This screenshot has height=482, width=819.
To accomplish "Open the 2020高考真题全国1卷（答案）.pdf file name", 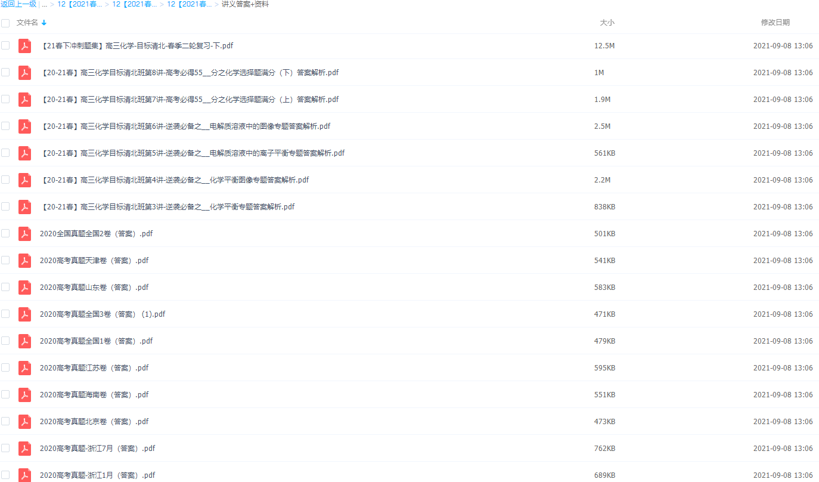I will coord(96,341).
